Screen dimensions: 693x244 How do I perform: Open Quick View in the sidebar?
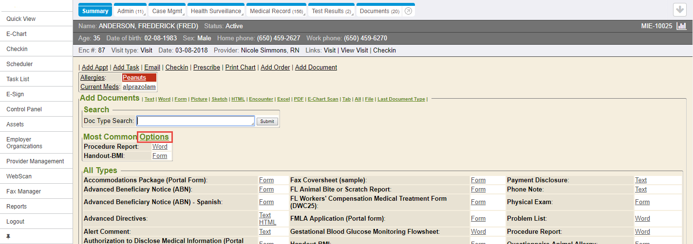tap(21, 19)
